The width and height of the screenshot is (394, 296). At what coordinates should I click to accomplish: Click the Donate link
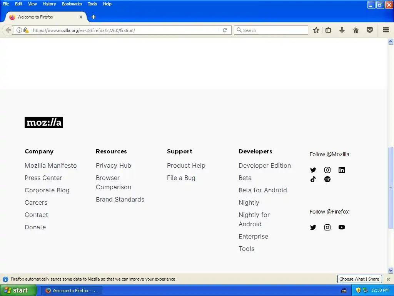coord(35,227)
